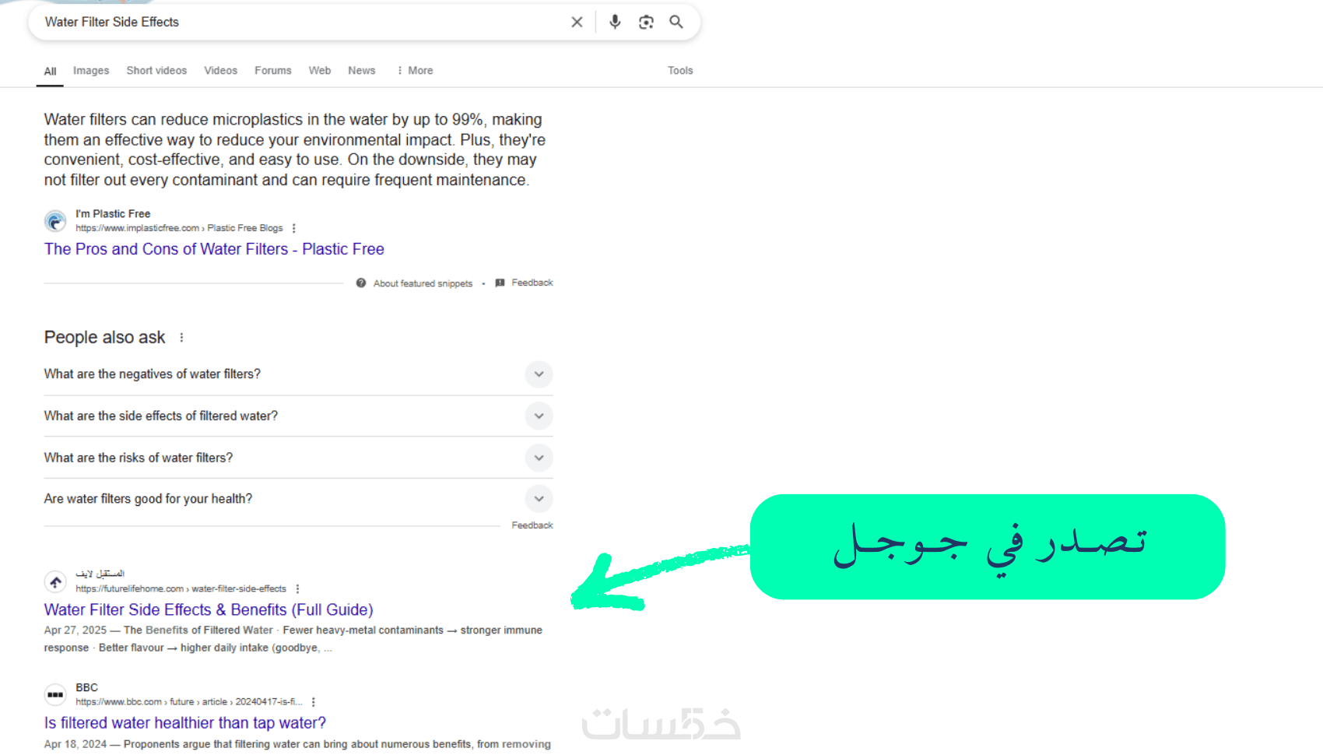Open options menu for BBC result
Viewport: 1323px width, 755px height.
314,702
